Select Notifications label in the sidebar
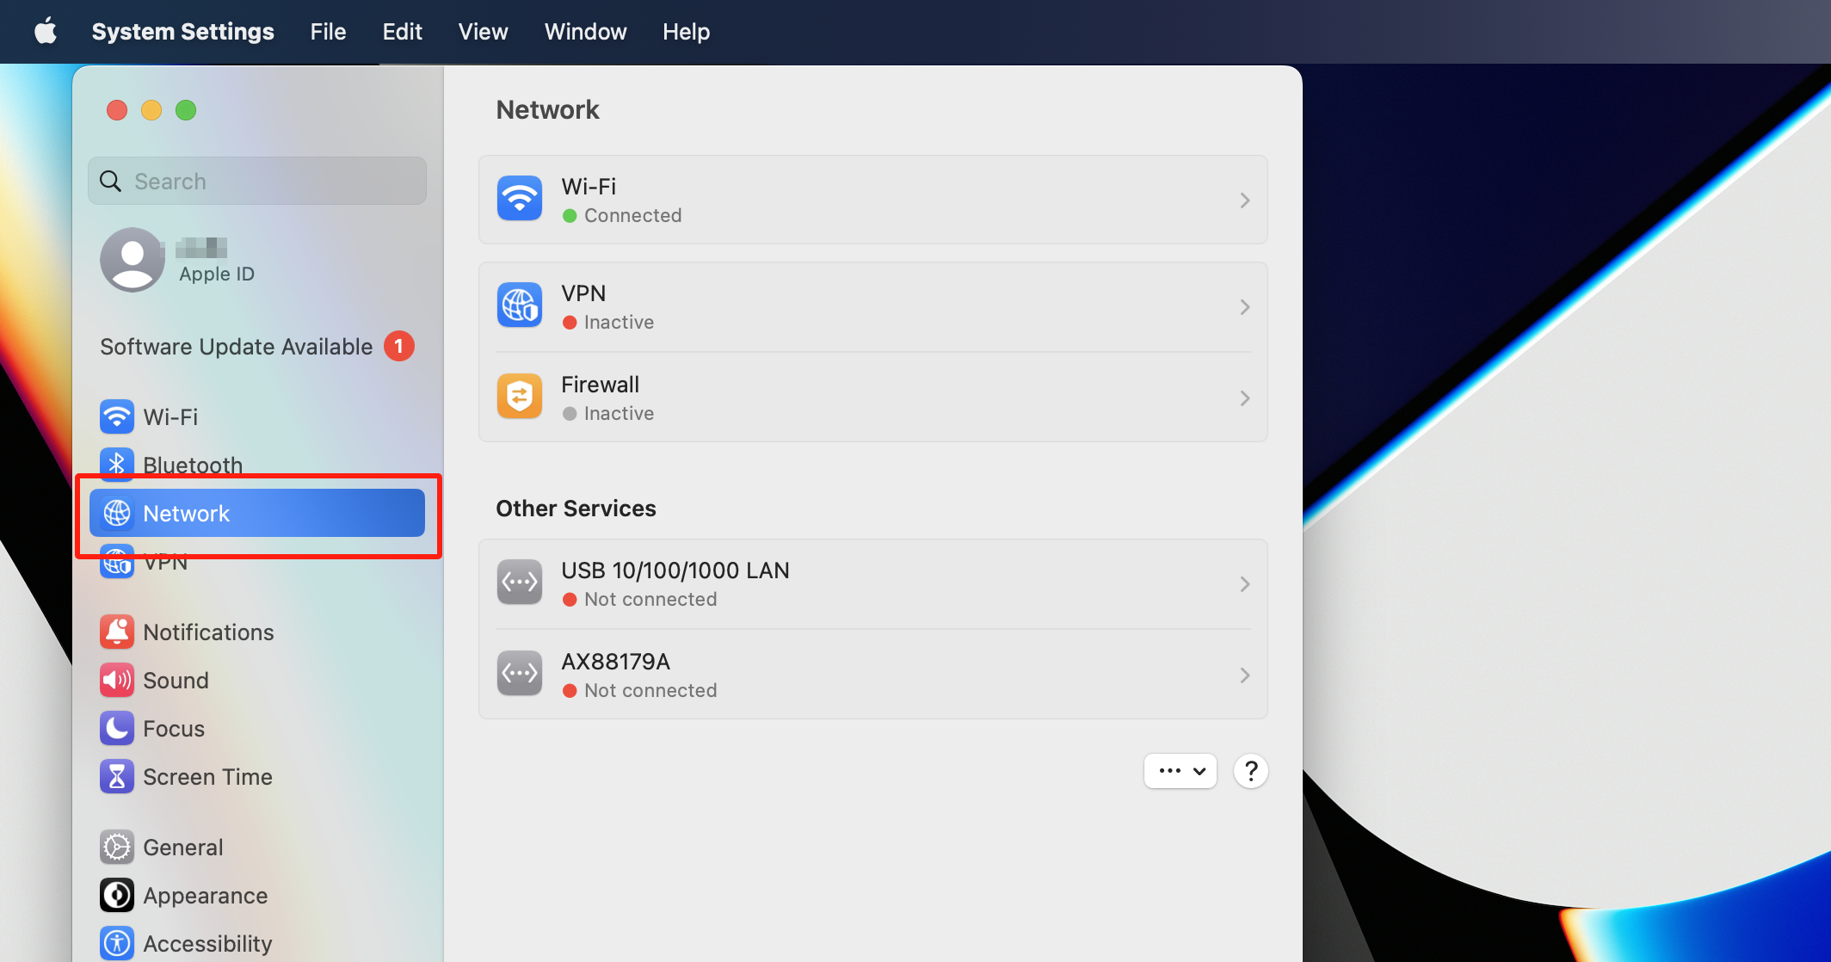Viewport: 1831px width, 962px height. [x=208, y=632]
